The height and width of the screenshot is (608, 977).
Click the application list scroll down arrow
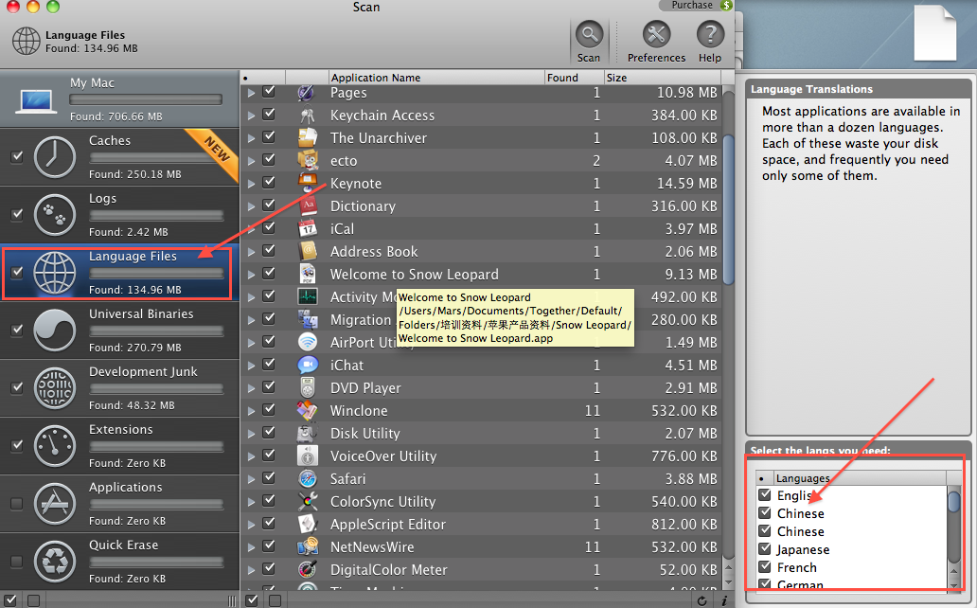tap(728, 582)
